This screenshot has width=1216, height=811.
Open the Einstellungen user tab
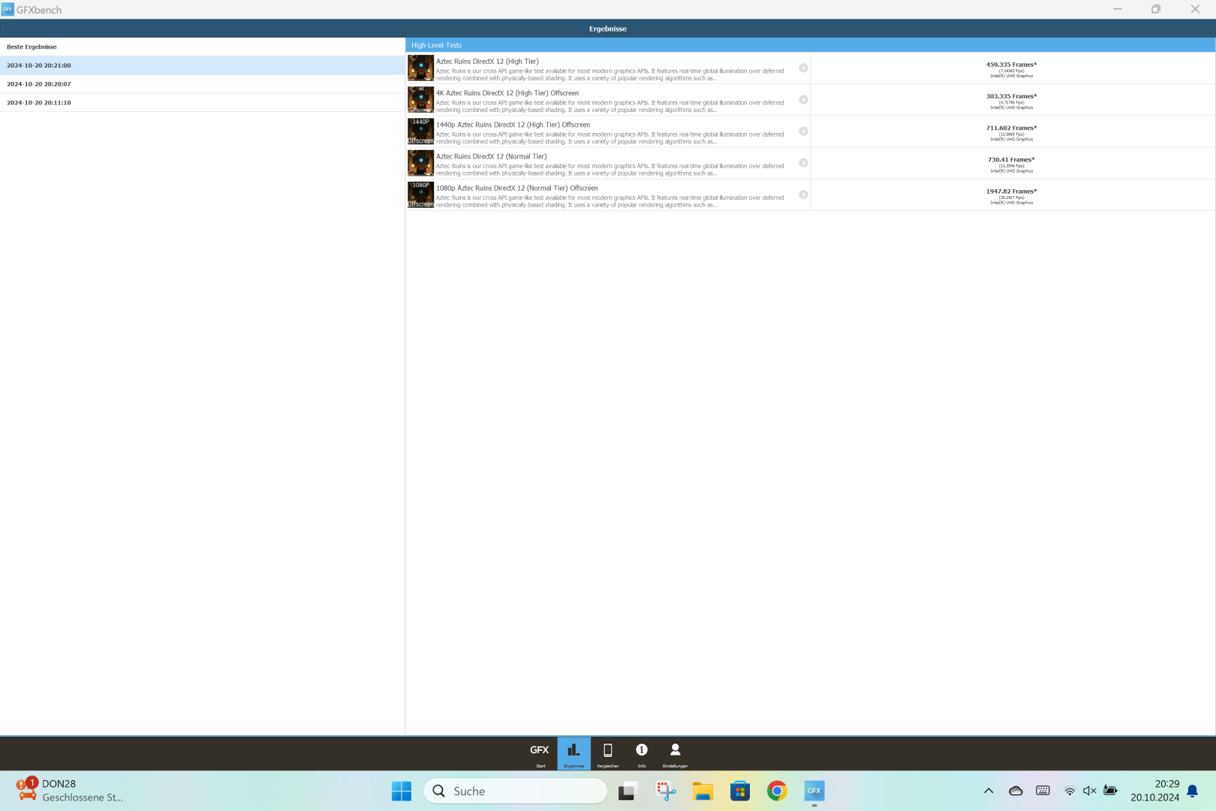pos(675,754)
